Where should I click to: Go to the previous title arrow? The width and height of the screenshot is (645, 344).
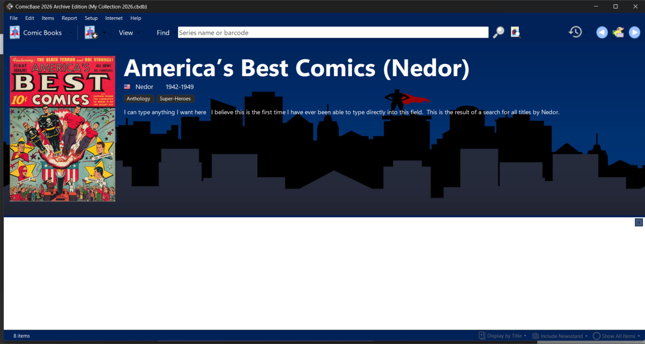(602, 33)
